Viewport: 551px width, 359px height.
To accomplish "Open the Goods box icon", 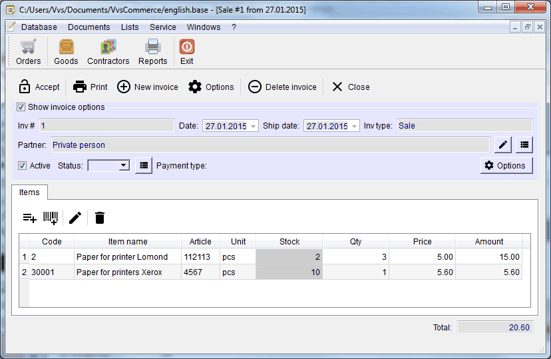I will pyautogui.click(x=66, y=47).
